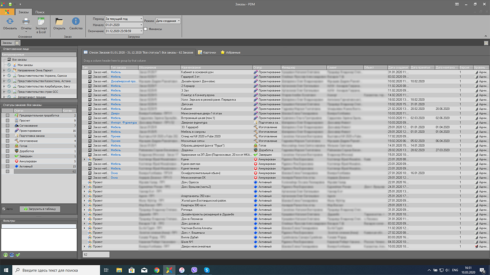Switch to the Заказы ribbon tab

pos(23,12)
